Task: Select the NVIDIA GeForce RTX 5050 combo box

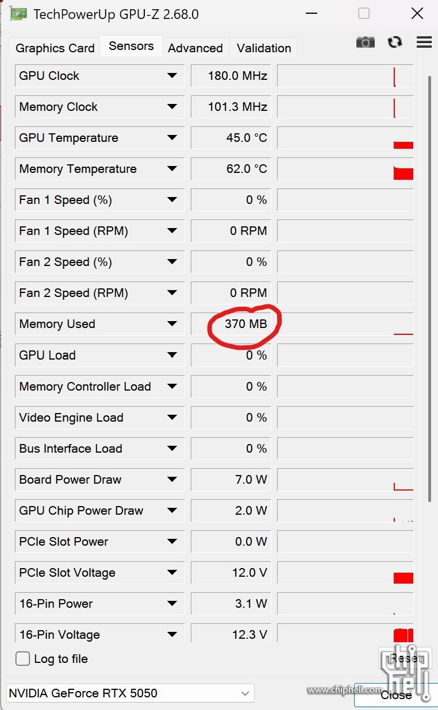Action: click(x=130, y=693)
